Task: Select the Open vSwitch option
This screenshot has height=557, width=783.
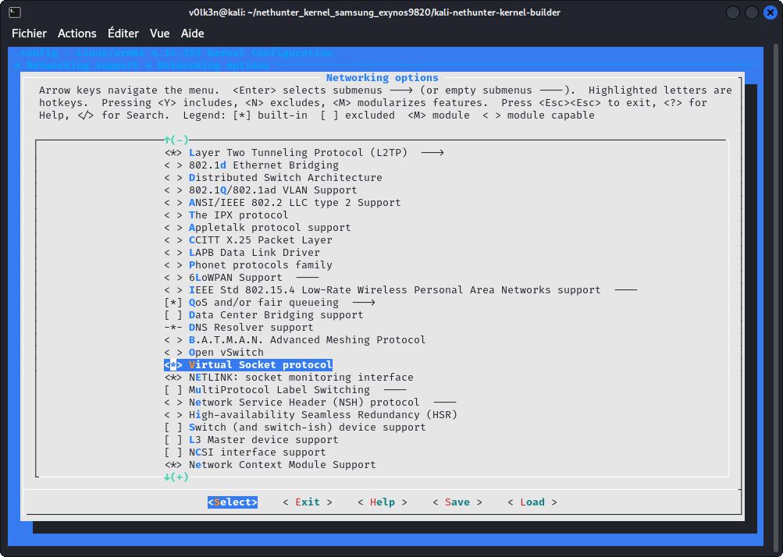Action: (x=226, y=353)
